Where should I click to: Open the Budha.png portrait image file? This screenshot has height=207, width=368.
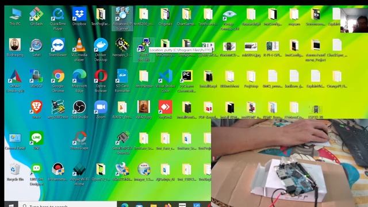pyautogui.click(x=15, y=48)
